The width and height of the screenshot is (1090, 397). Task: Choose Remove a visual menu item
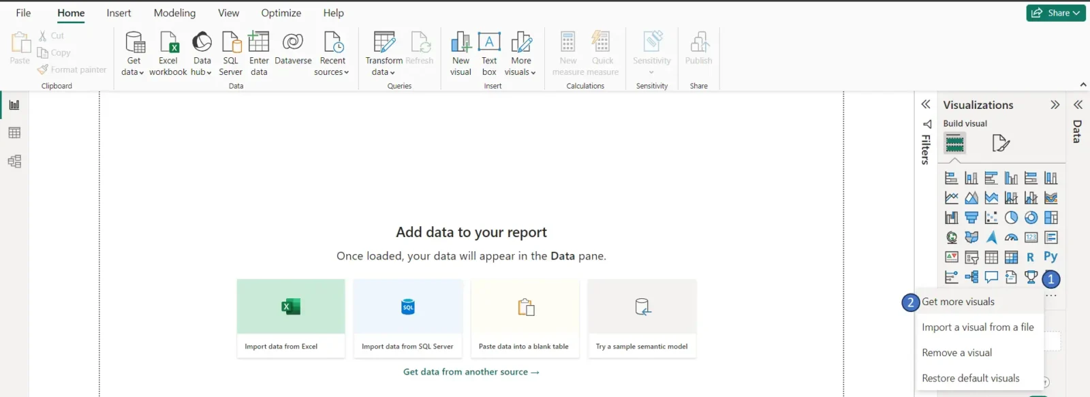(x=980, y=353)
